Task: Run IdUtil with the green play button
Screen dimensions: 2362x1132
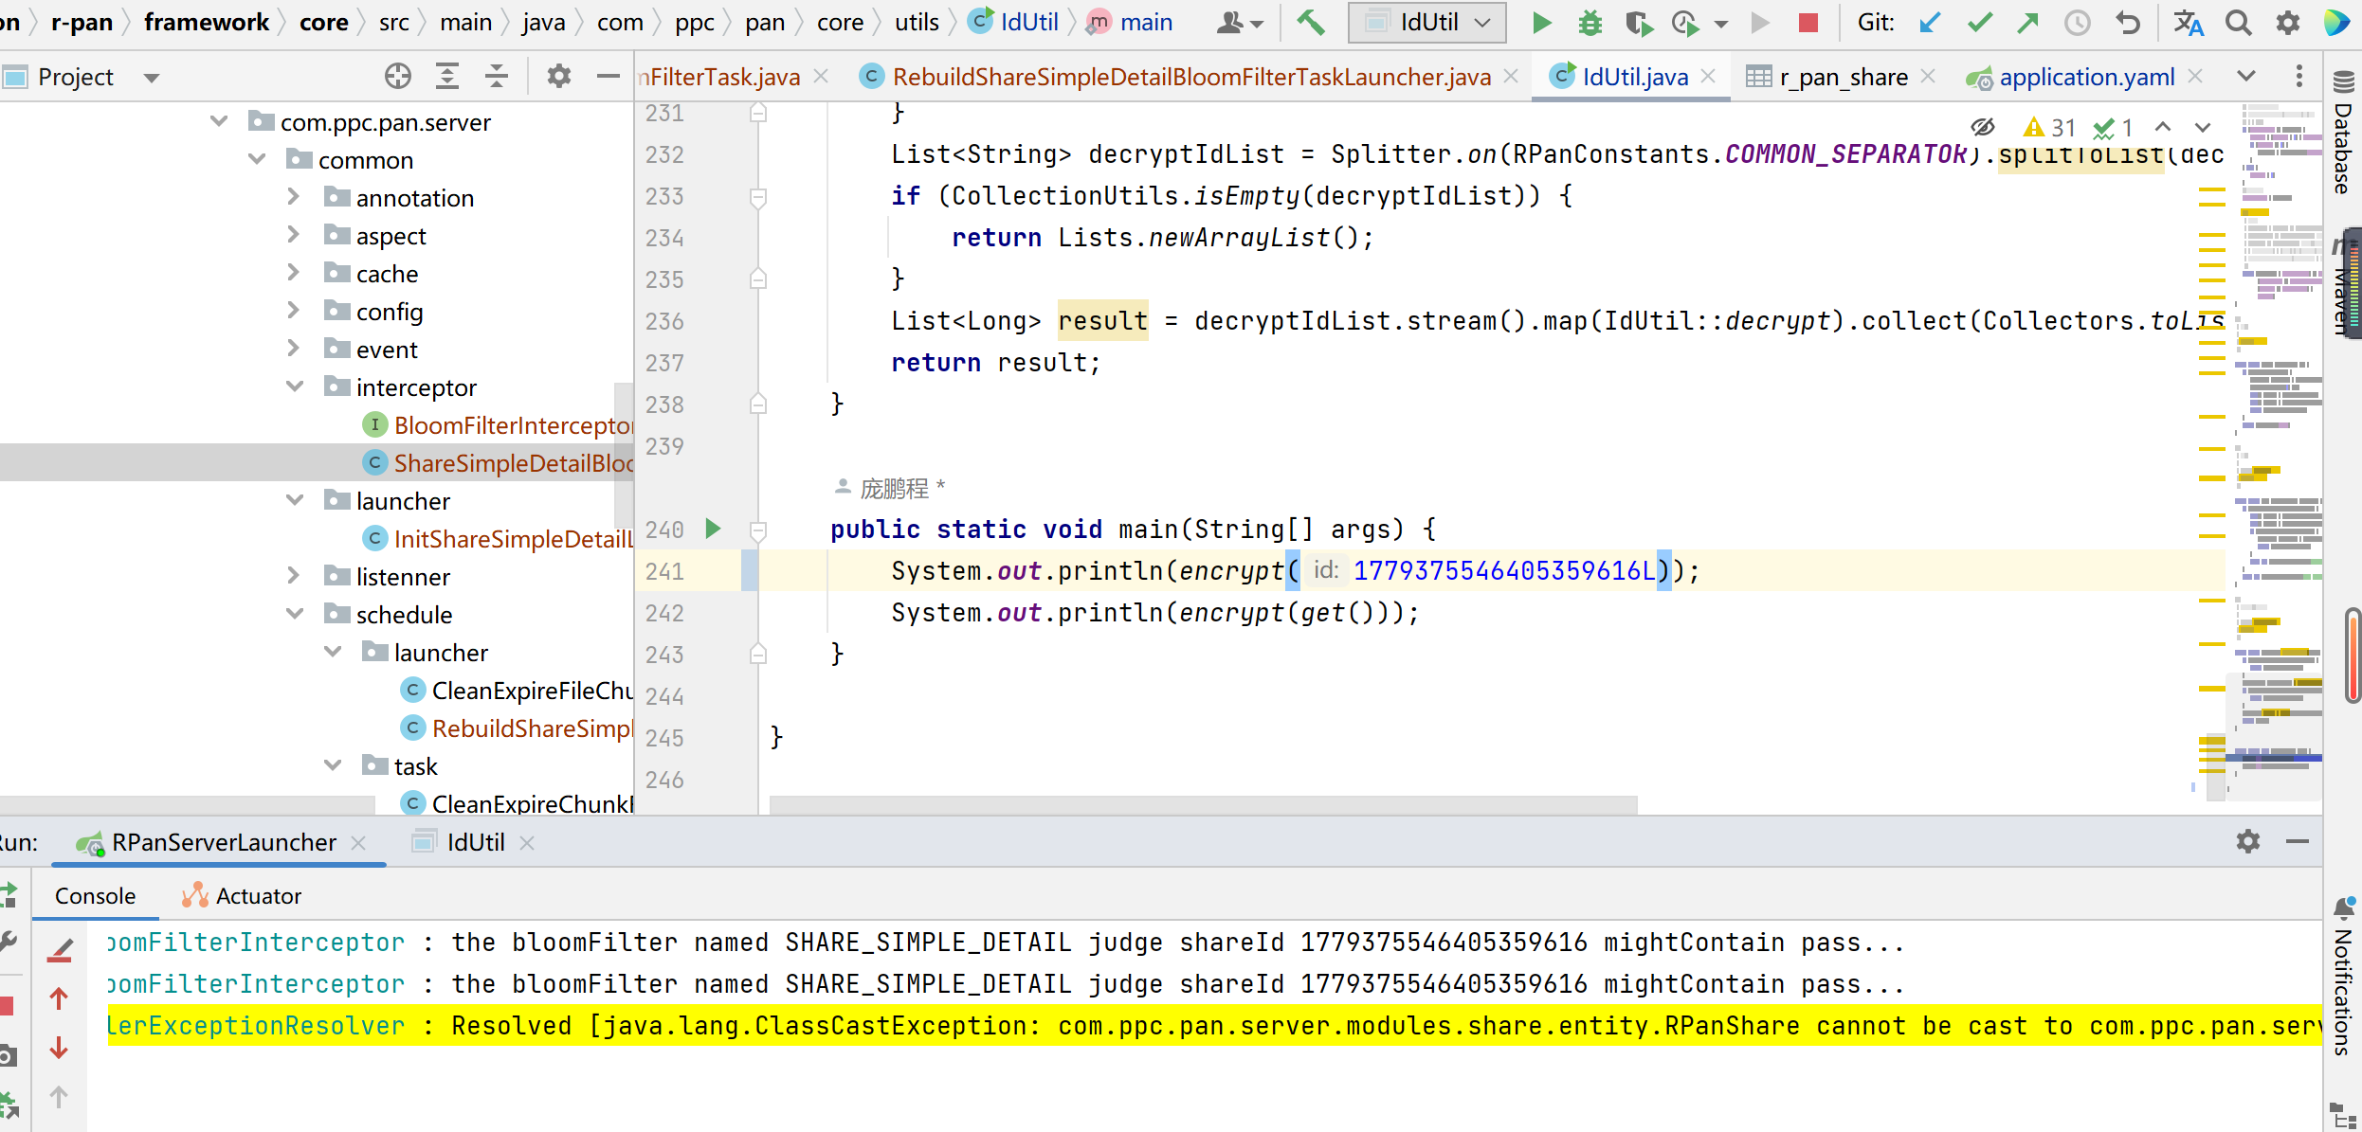Action: (x=1541, y=22)
